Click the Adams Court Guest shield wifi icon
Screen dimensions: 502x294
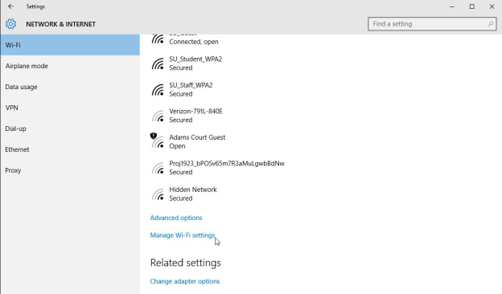pyautogui.click(x=157, y=141)
